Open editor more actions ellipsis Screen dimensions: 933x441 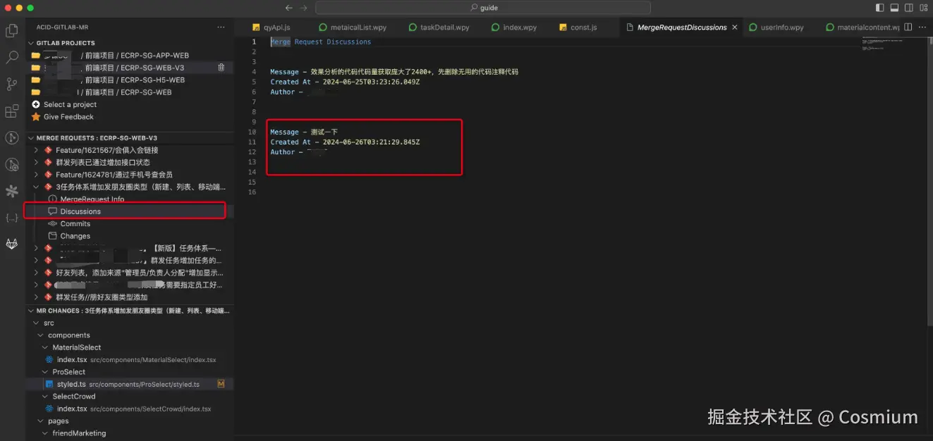[x=923, y=27]
